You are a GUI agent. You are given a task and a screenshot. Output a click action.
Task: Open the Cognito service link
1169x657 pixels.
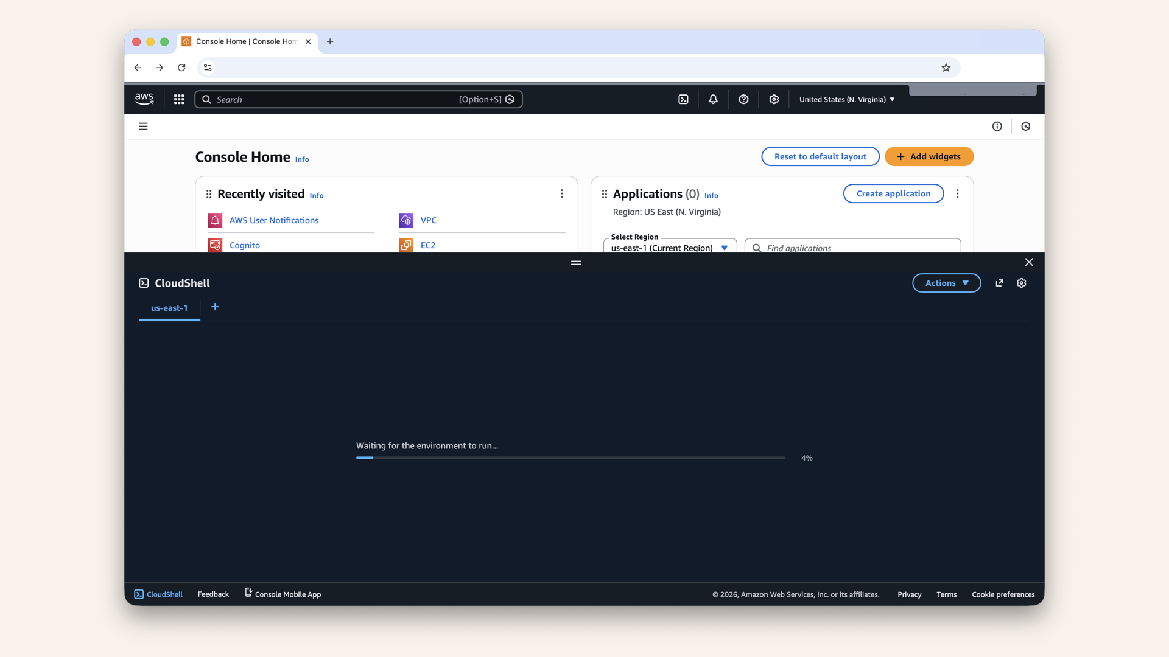coord(244,245)
